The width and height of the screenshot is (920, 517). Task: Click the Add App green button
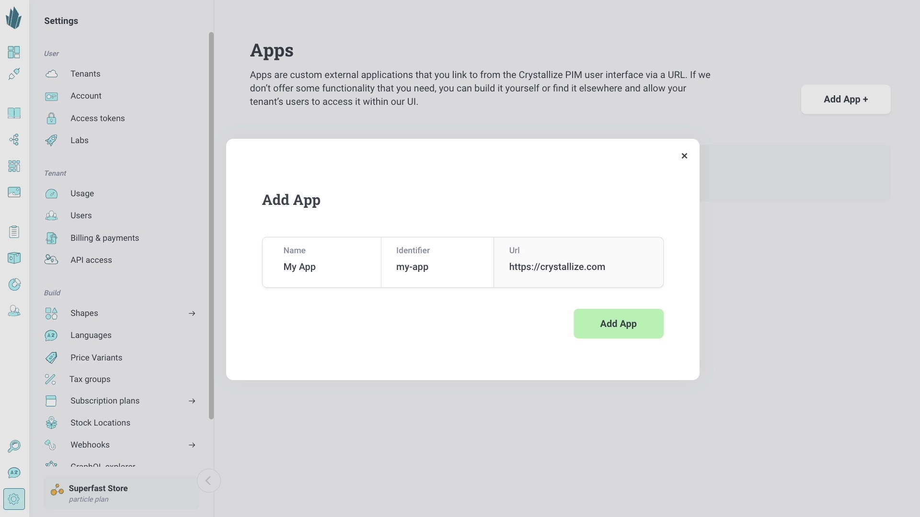click(618, 323)
